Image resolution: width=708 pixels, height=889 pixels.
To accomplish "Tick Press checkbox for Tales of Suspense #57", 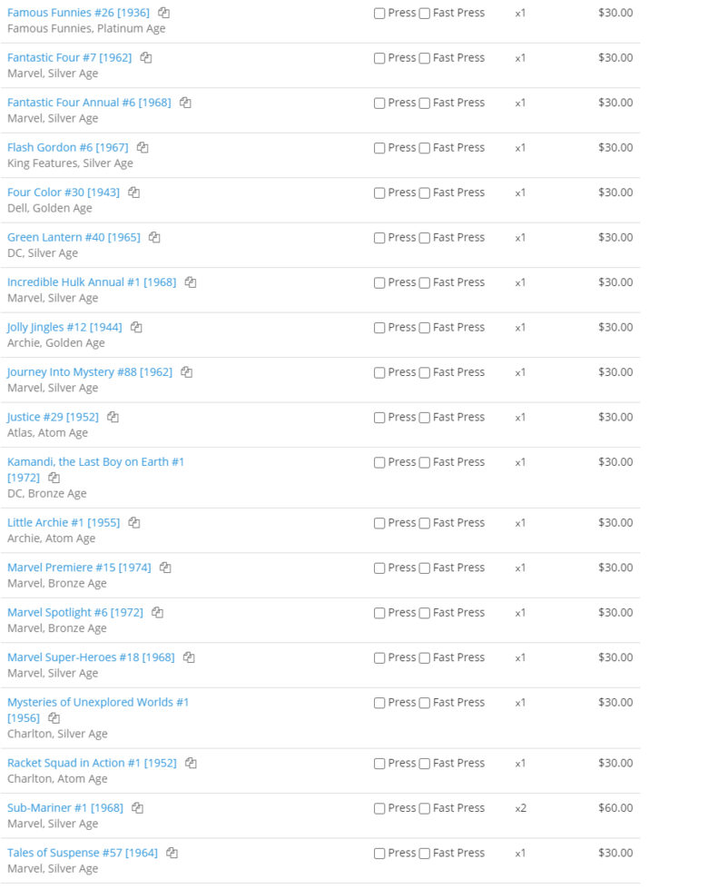I will point(379,854).
